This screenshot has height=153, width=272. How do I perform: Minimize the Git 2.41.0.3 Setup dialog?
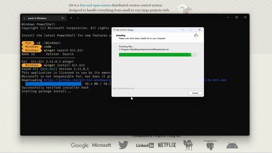coord(182,30)
